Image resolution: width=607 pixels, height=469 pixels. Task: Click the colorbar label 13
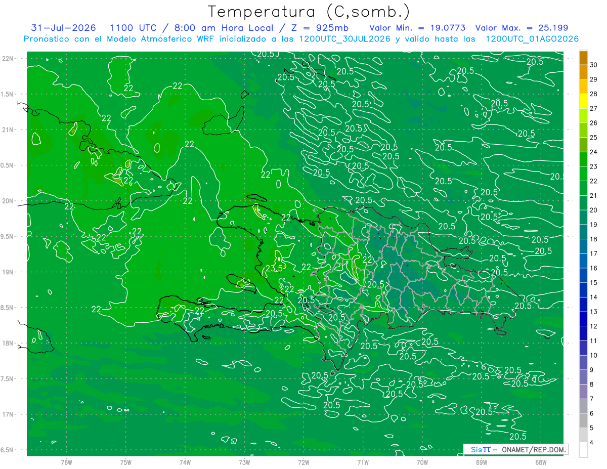pyautogui.click(x=594, y=312)
